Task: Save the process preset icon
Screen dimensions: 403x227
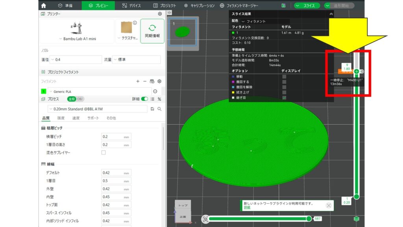Action: (x=152, y=109)
